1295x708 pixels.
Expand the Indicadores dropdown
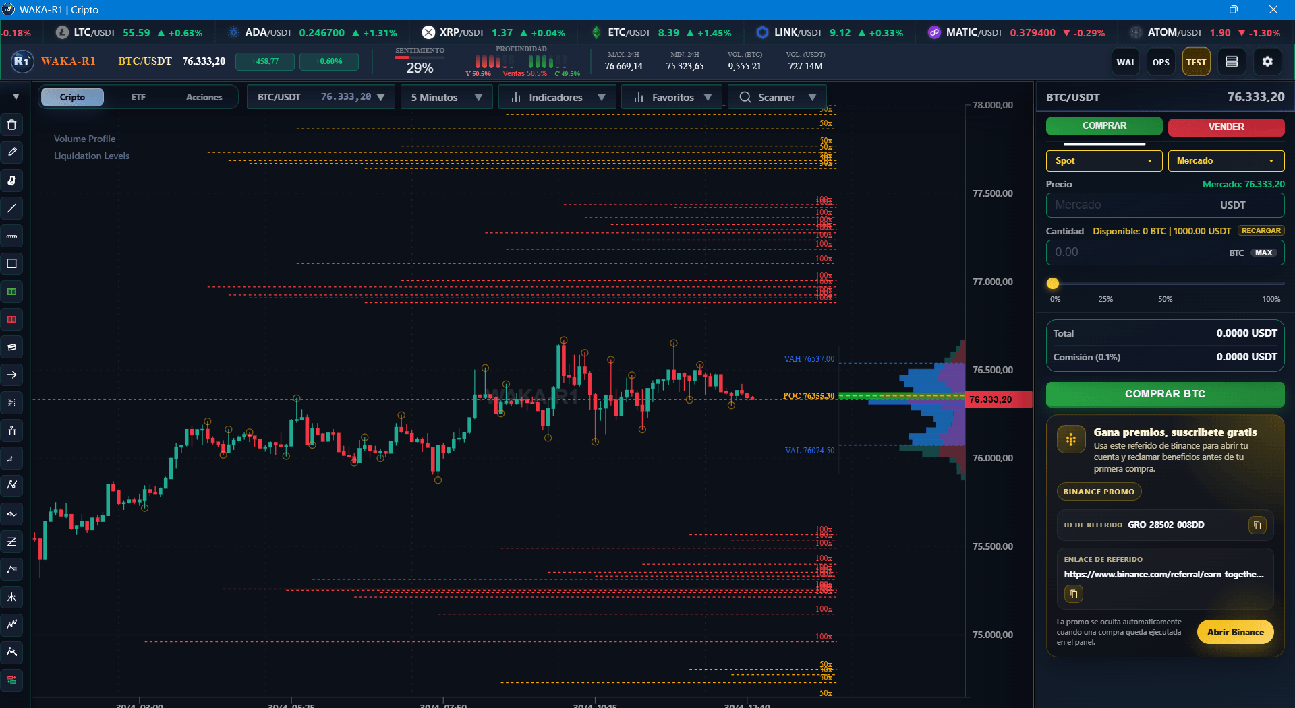(x=556, y=97)
